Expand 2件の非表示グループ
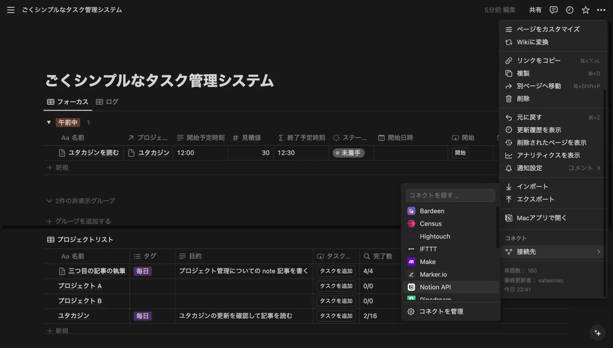This screenshot has height=348, width=613. (81, 201)
